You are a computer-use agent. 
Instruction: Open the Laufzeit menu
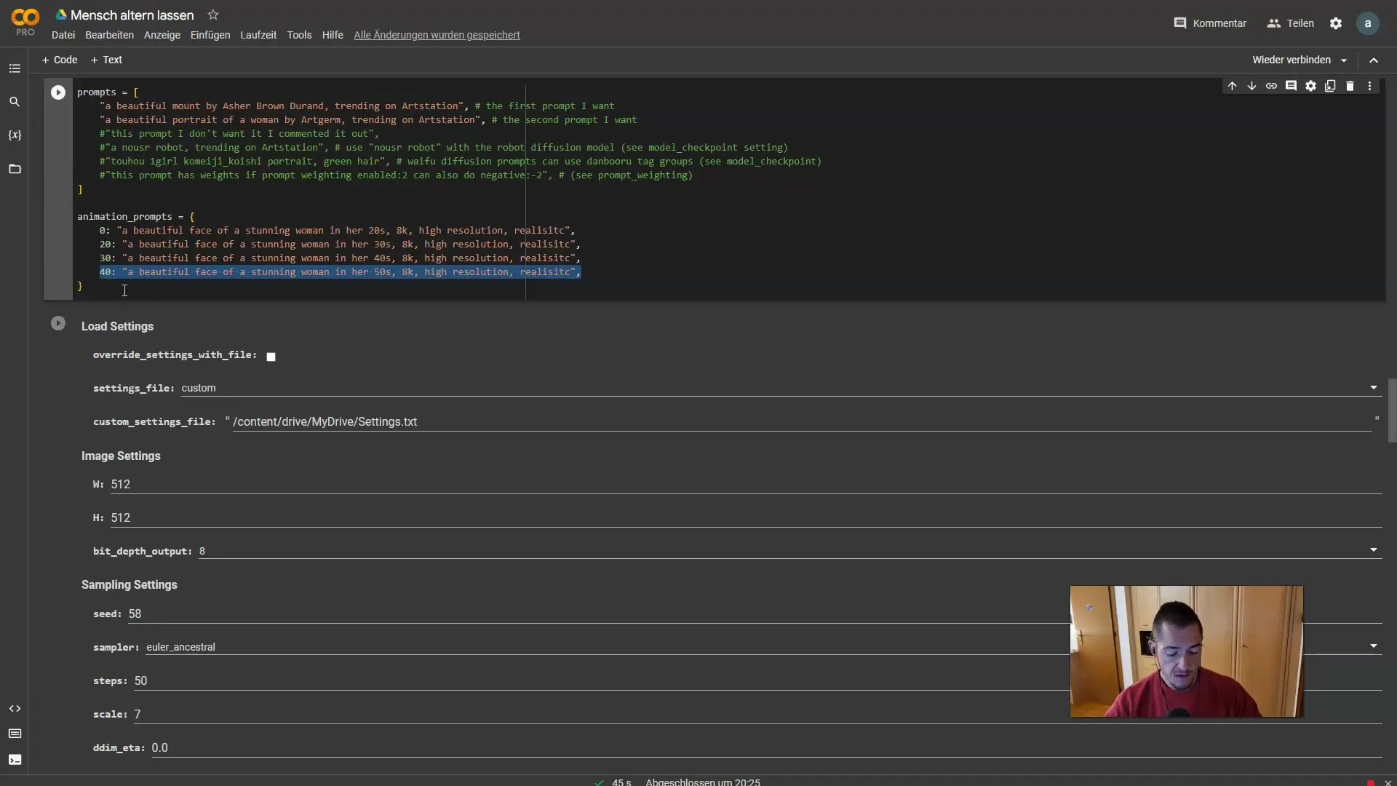pyautogui.click(x=258, y=35)
